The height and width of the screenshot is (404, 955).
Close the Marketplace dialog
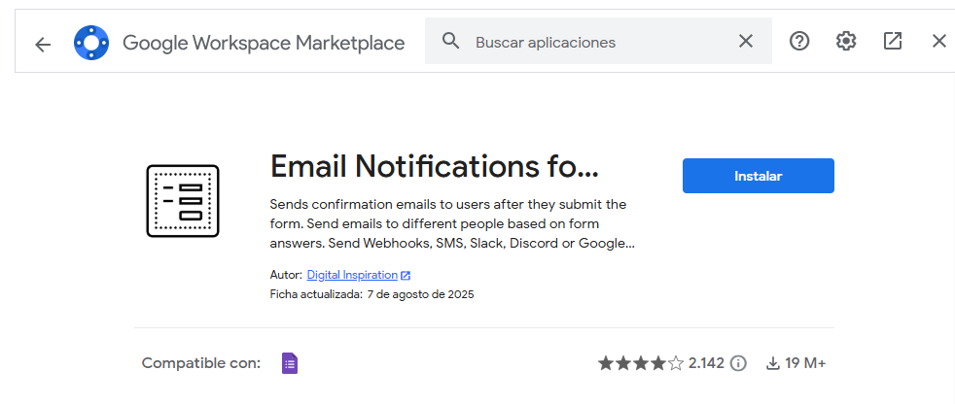point(939,42)
